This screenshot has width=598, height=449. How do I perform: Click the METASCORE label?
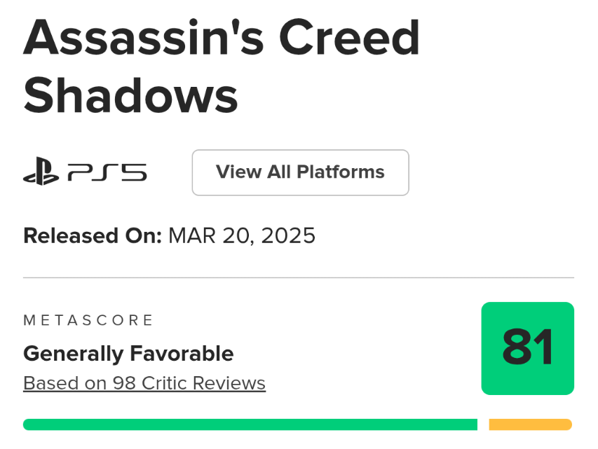coord(88,321)
